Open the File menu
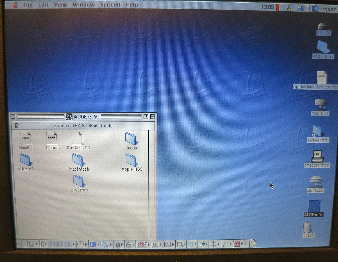The image size is (338, 262). pos(28,5)
